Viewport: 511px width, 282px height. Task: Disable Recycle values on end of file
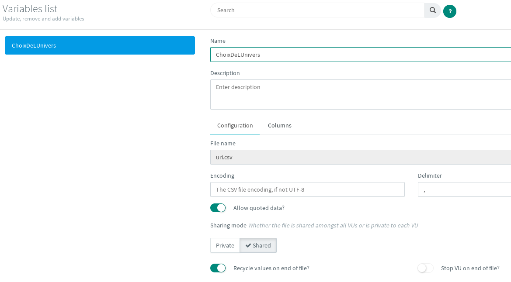tap(218, 268)
